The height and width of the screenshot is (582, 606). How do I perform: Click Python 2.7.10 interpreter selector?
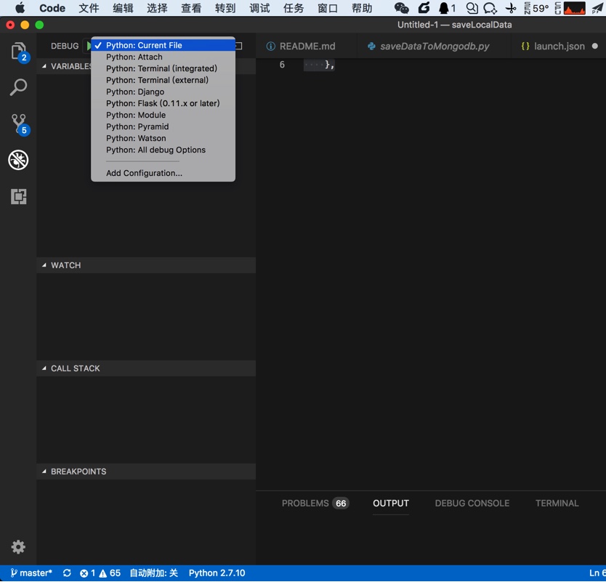point(217,573)
